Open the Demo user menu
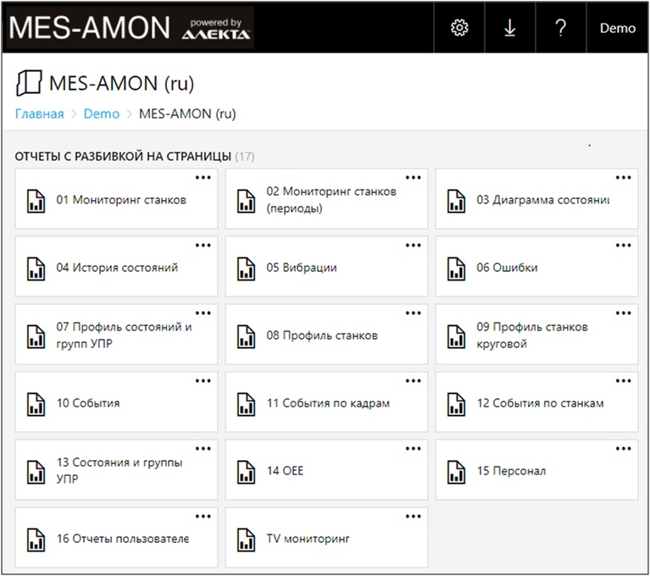The image size is (650, 576). click(x=617, y=28)
